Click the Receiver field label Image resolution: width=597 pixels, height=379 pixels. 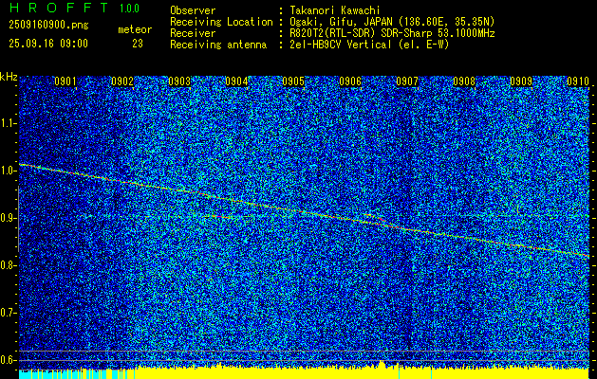[x=193, y=33]
